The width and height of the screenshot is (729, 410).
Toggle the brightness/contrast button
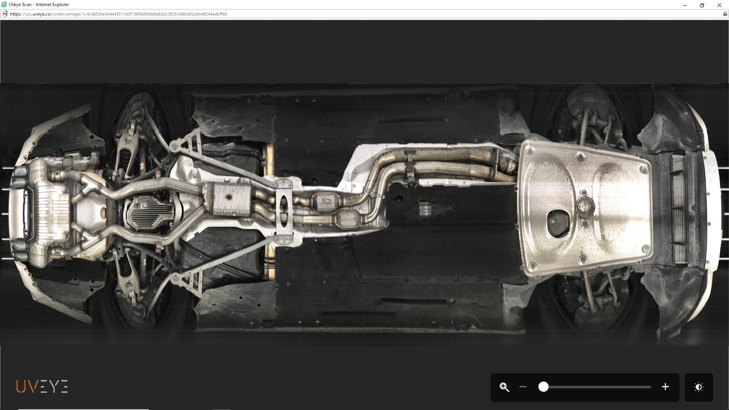699,387
